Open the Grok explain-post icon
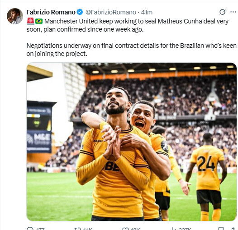 (222, 12)
